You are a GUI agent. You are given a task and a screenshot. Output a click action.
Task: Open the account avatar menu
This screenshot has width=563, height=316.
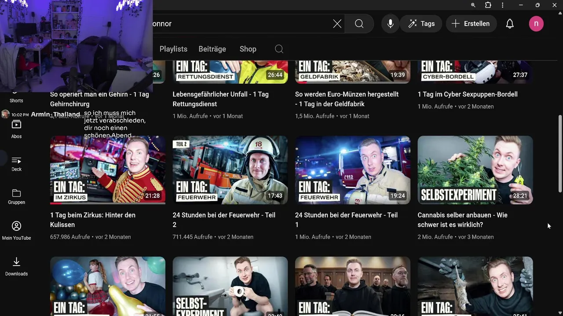click(536, 24)
